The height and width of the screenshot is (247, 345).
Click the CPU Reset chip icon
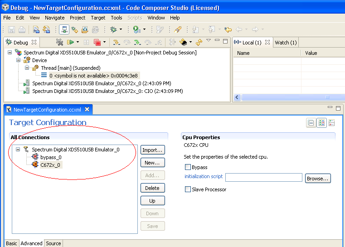[x=183, y=42]
